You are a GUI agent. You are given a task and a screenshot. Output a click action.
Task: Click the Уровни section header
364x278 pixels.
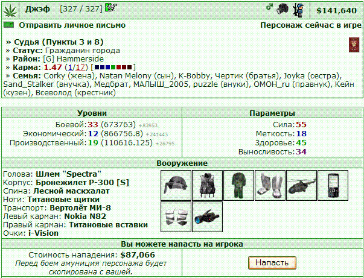click(x=92, y=113)
